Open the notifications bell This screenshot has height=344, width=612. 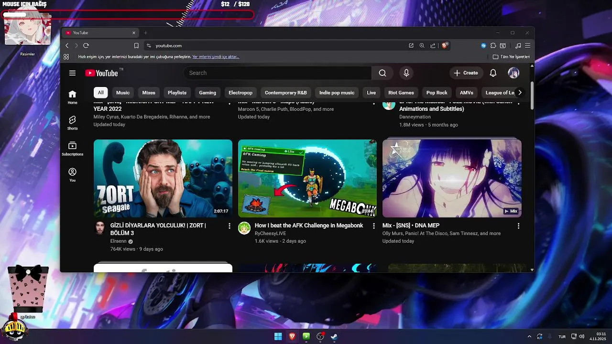[x=493, y=73]
